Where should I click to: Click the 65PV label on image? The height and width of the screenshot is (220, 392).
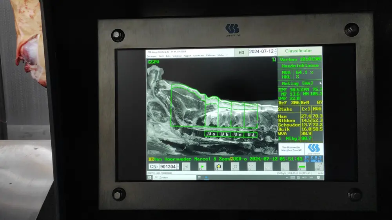point(154,62)
